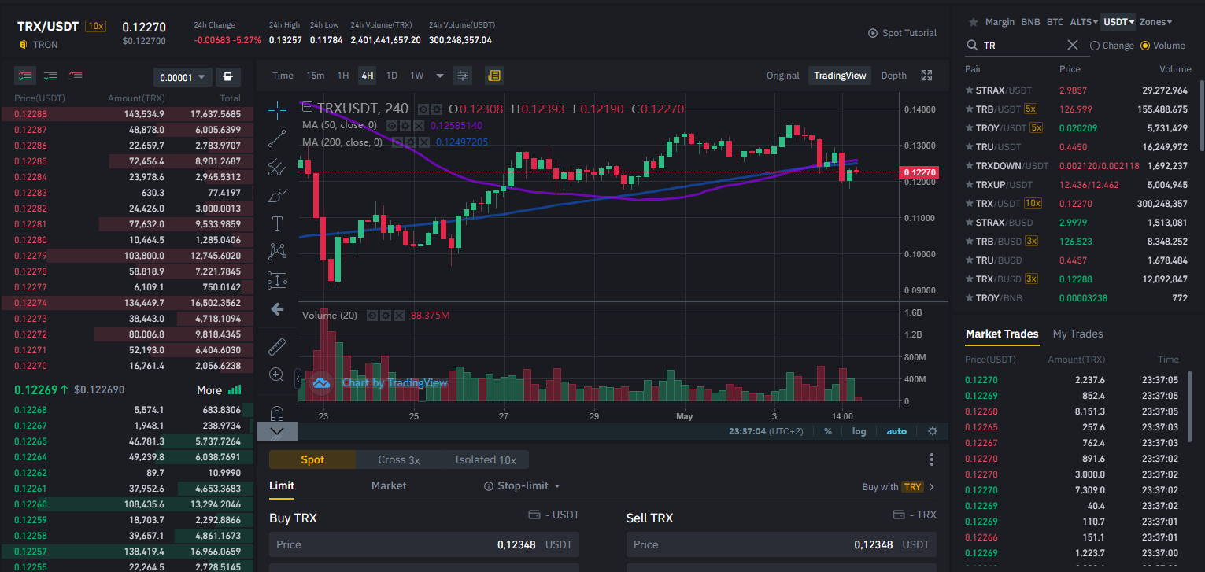Activate the ruler measure tool
Screen dimensions: 1205x572
[277, 346]
